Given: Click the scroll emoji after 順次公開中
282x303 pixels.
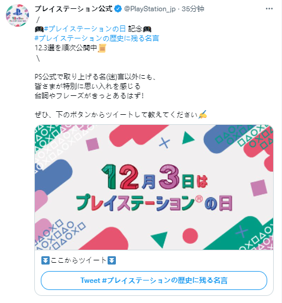Looking at the screenshot, I should tap(102, 48).
